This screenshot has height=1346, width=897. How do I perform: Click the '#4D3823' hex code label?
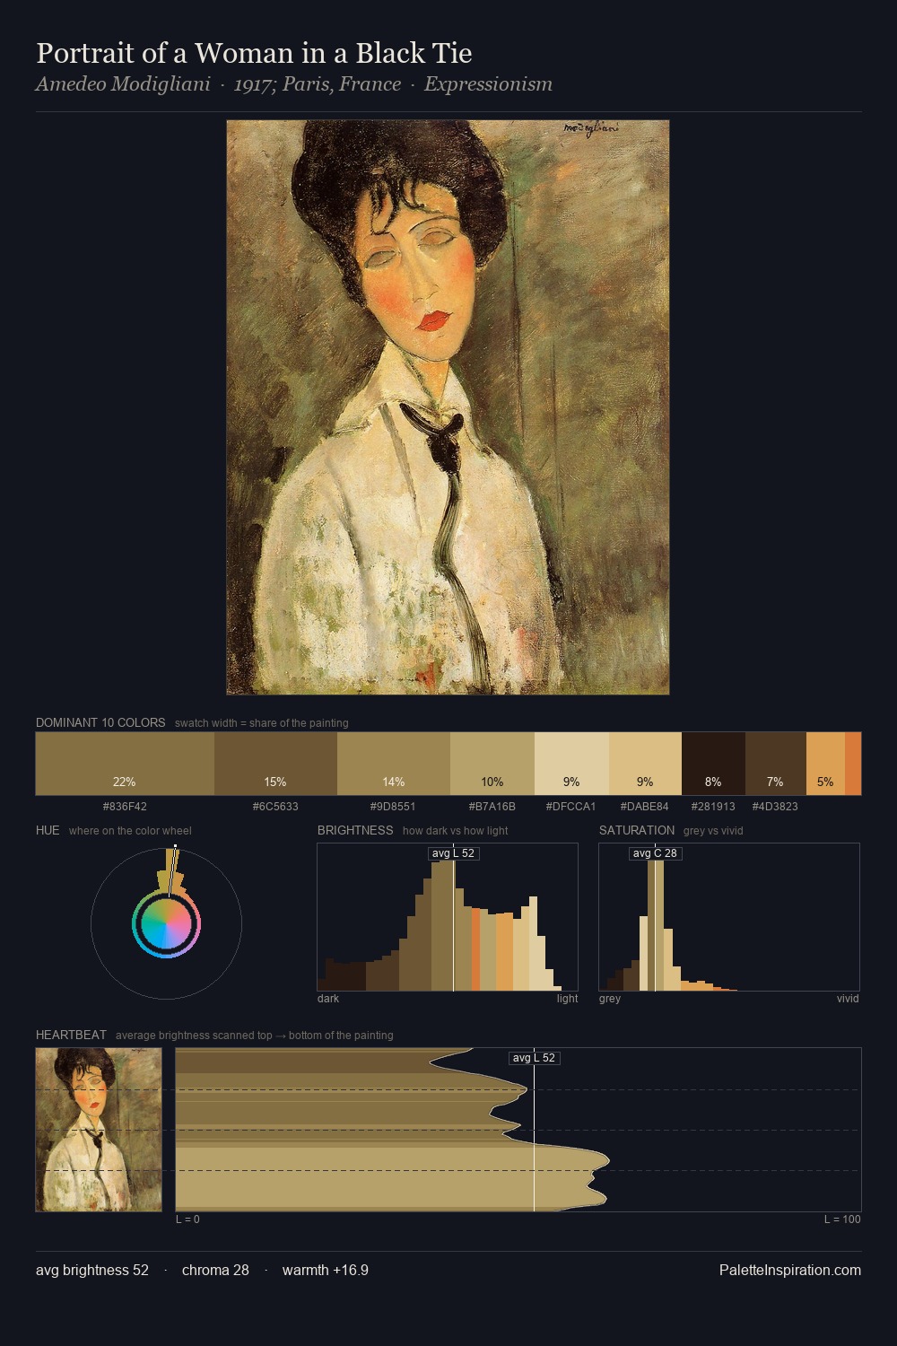point(775,807)
